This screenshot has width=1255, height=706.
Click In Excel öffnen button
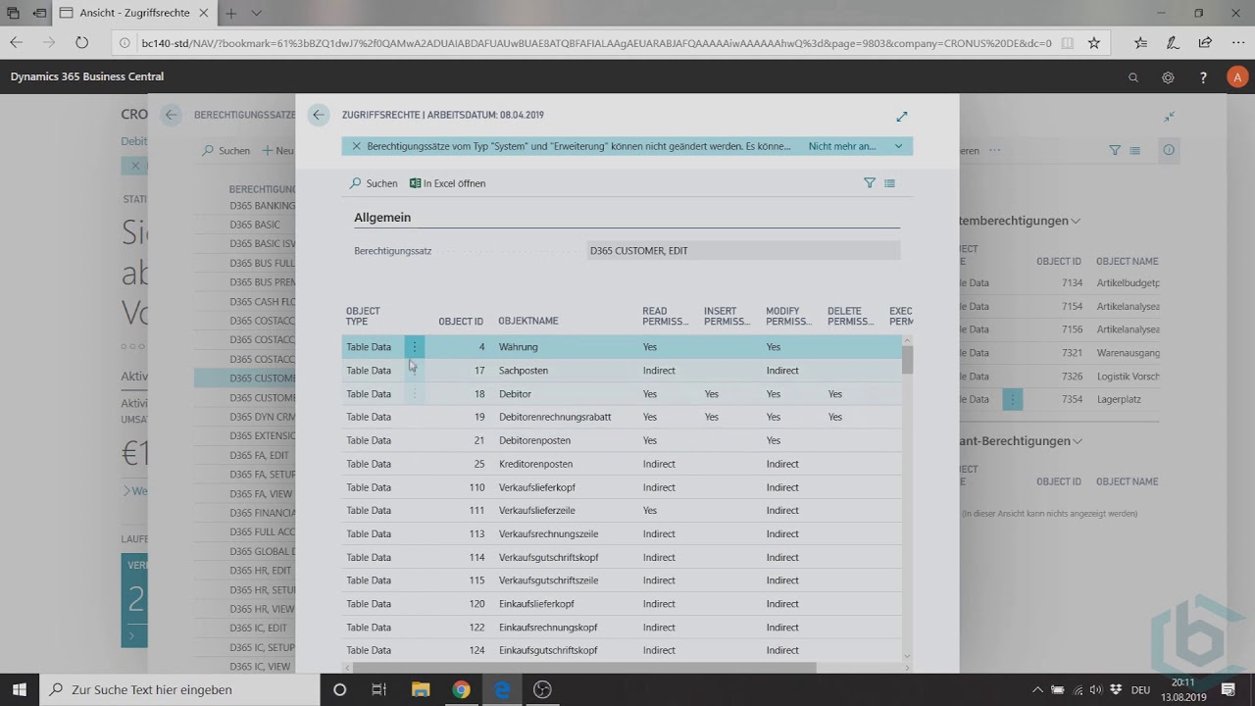(x=447, y=183)
